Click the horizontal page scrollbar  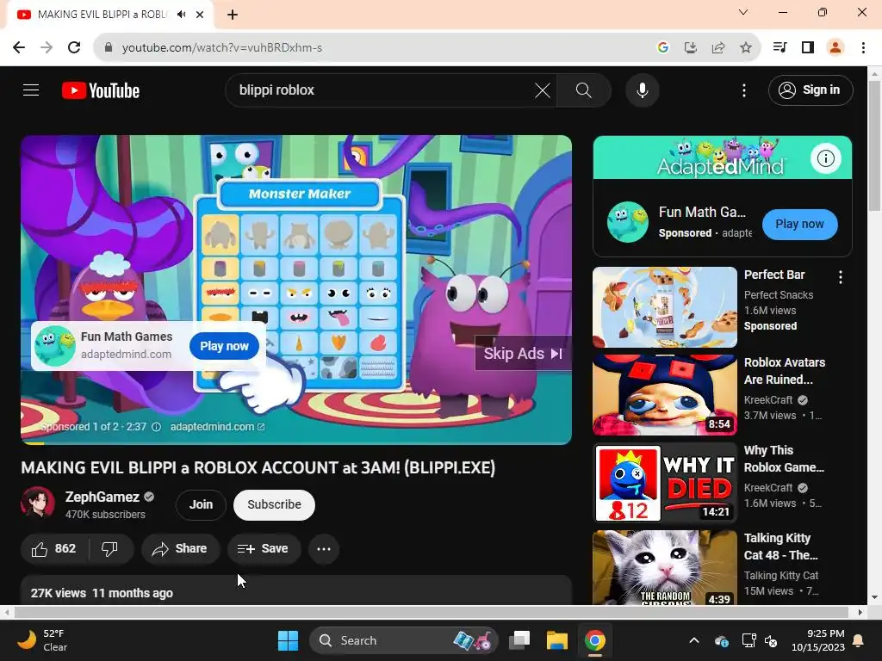(x=431, y=612)
